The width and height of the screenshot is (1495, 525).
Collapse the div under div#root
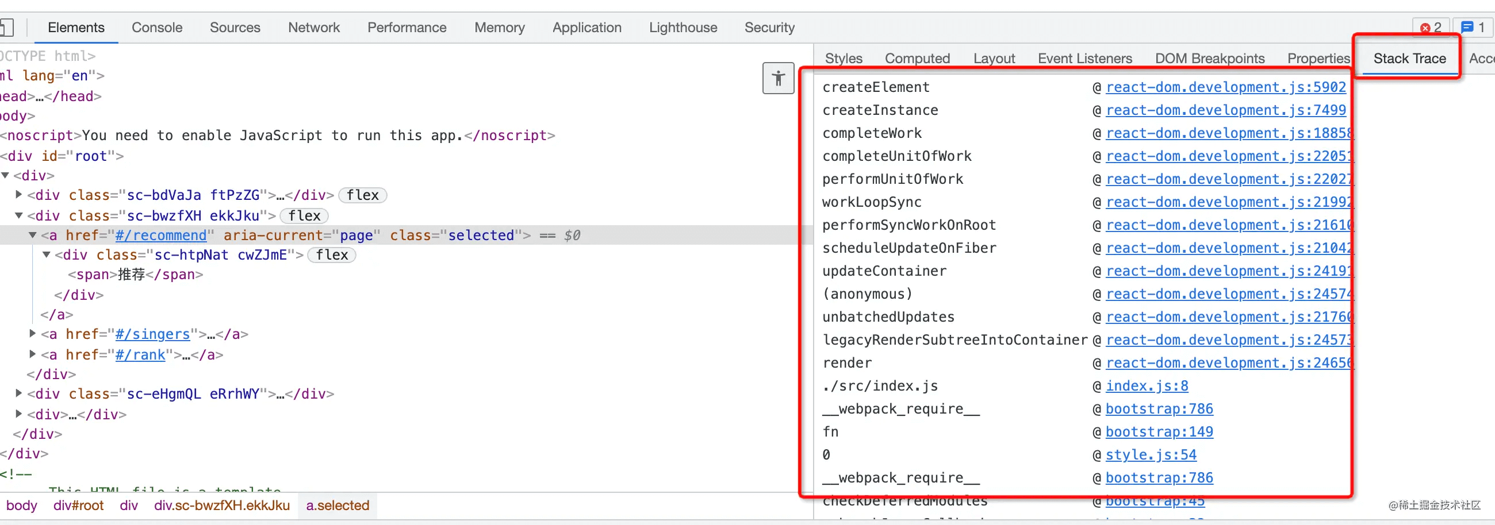[5, 175]
